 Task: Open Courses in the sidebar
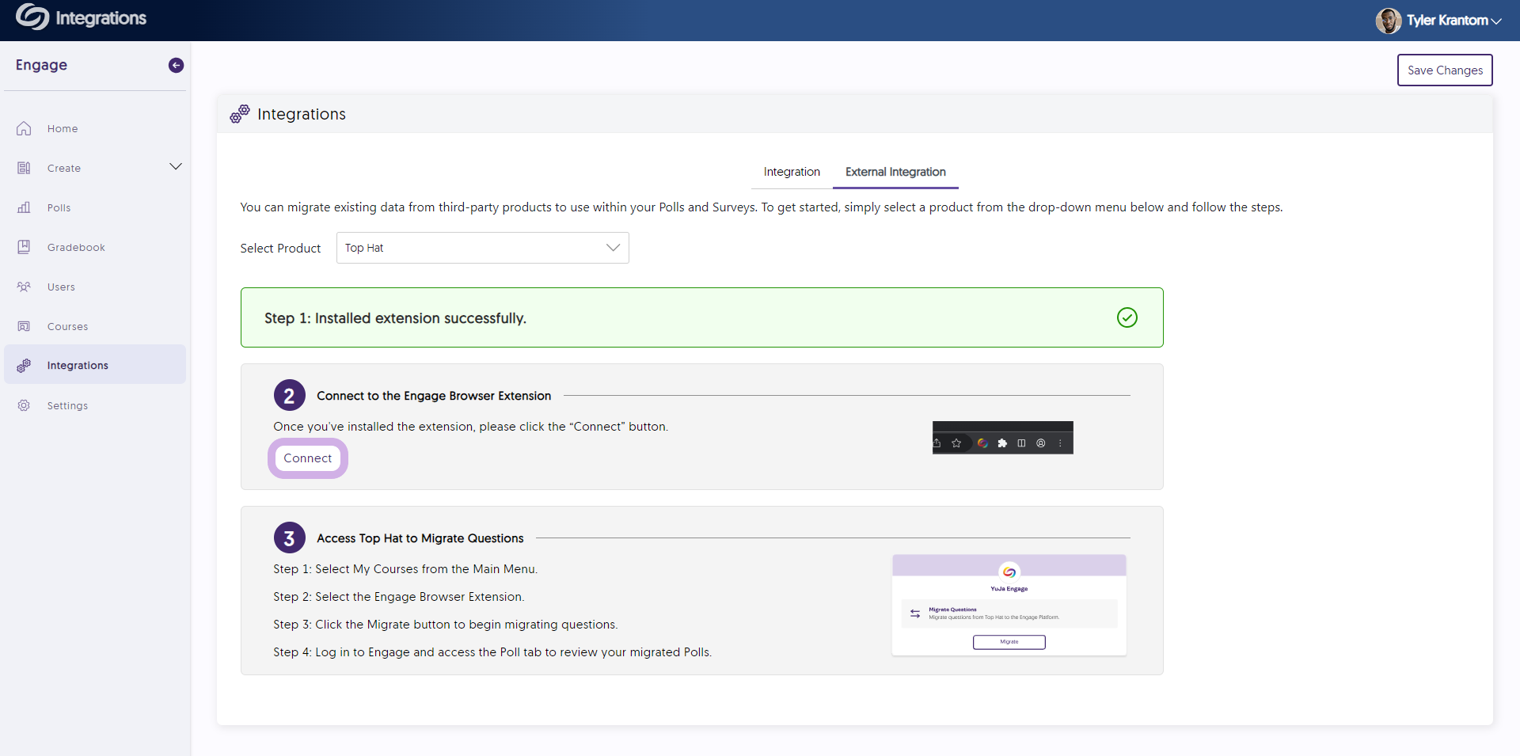95,326
